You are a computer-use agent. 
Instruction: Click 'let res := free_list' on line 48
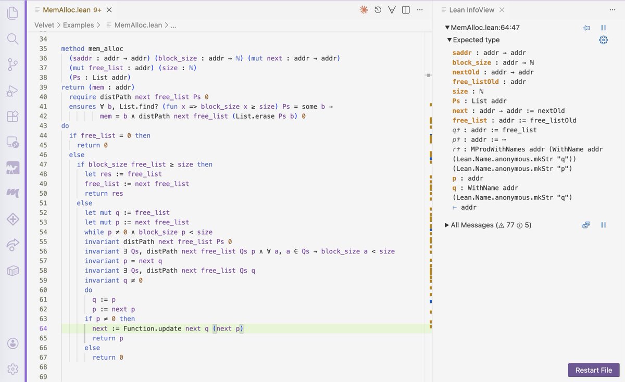(x=123, y=174)
